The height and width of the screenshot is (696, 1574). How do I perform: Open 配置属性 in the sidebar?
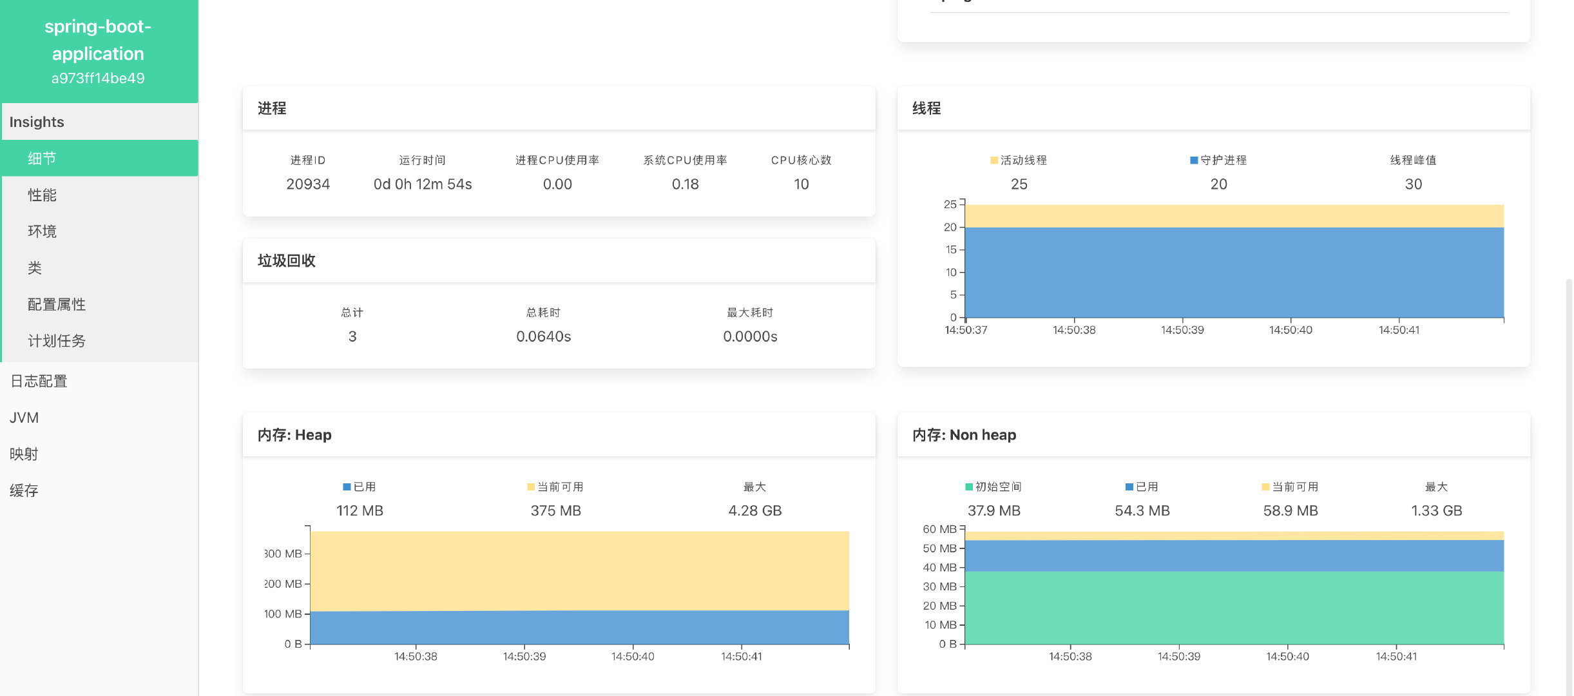(x=57, y=304)
